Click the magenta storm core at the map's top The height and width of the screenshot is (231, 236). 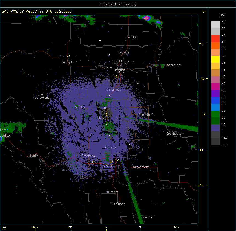coord(146,18)
